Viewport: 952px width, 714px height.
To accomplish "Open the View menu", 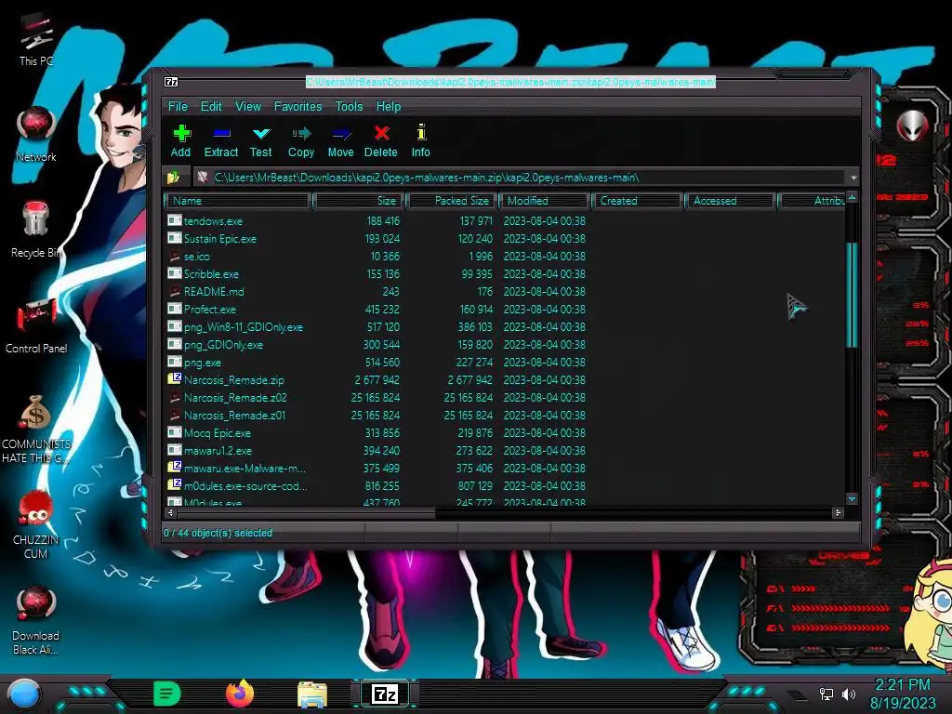I will pos(248,106).
